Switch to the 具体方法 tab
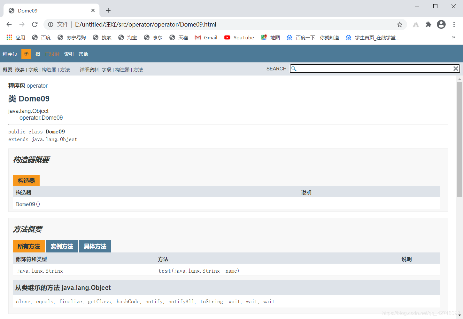Image resolution: width=463 pixels, height=319 pixels. coord(95,246)
